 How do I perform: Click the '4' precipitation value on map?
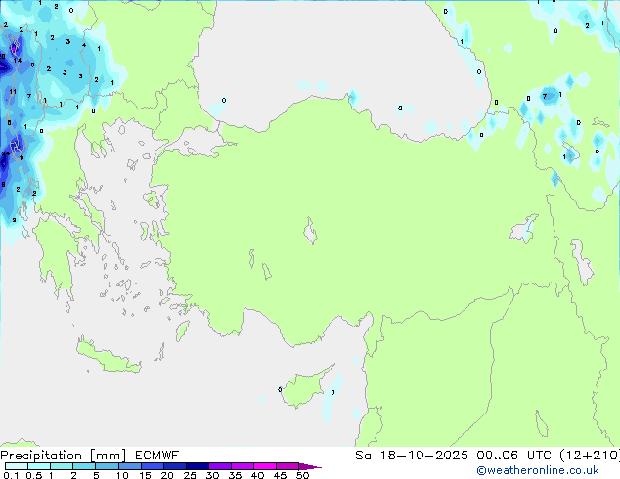[x=84, y=45]
